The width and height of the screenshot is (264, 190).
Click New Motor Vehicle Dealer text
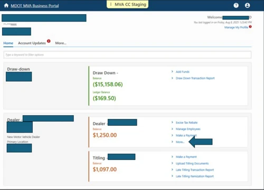coord(24,137)
